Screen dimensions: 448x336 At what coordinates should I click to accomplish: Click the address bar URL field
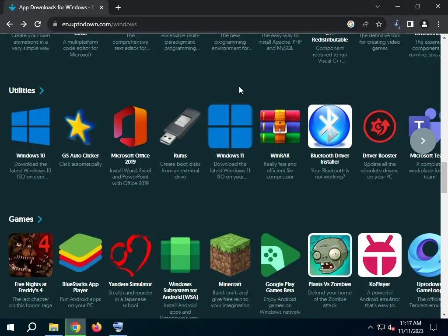[197, 24]
